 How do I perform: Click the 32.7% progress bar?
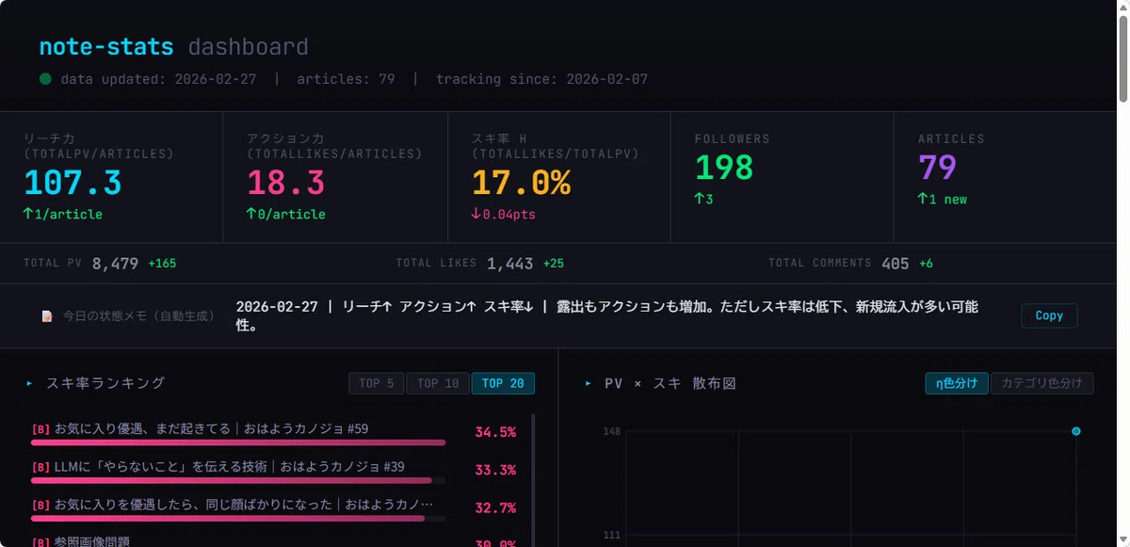click(238, 518)
